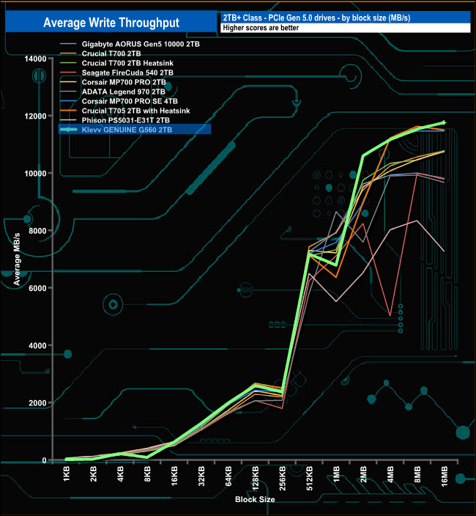Click the Phison line peak at 8MB
The width and height of the screenshot is (476, 516).
point(417,221)
